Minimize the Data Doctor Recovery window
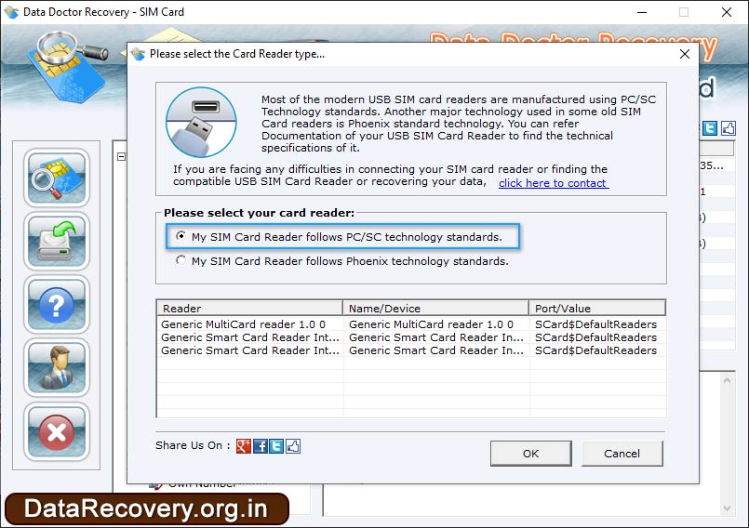749x528 pixels. [642, 12]
